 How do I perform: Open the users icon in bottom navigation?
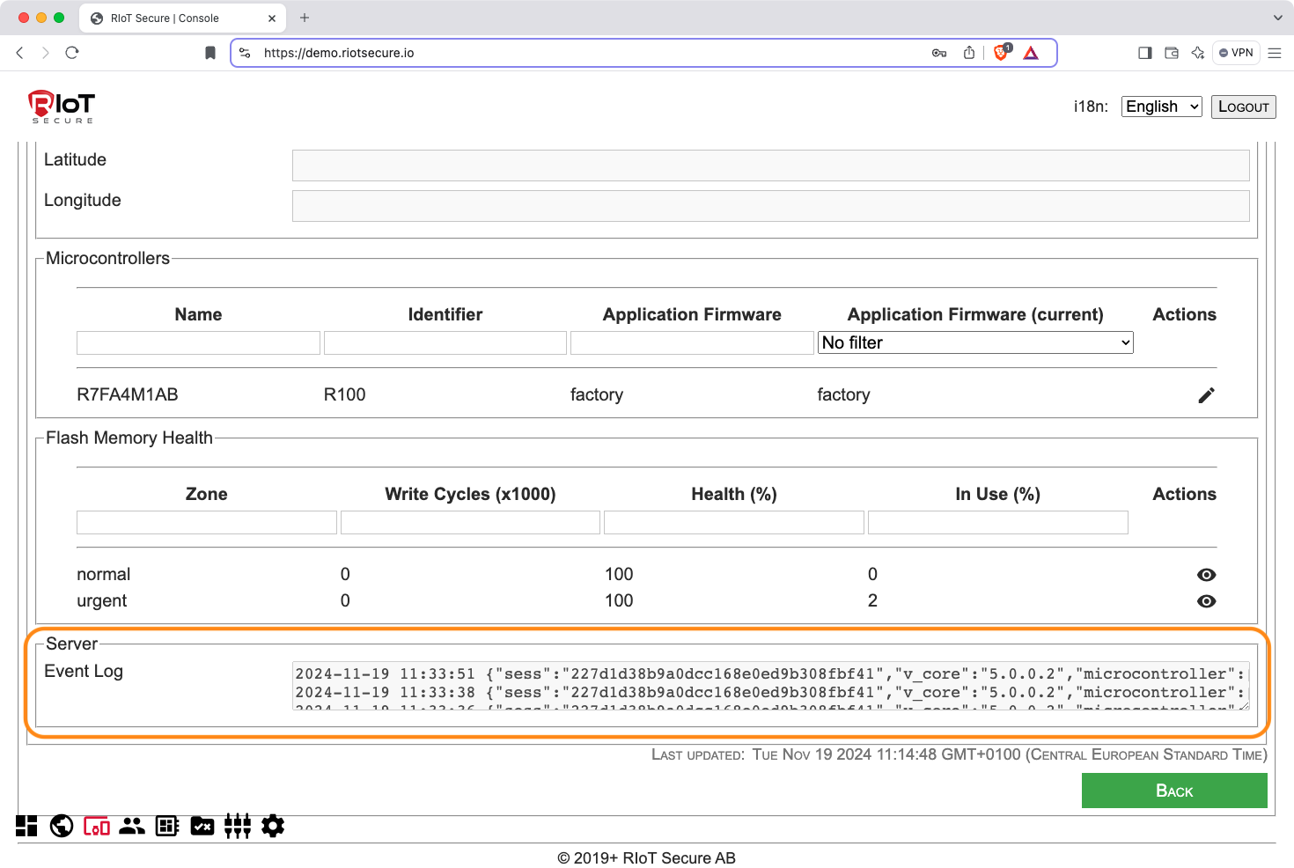click(132, 826)
